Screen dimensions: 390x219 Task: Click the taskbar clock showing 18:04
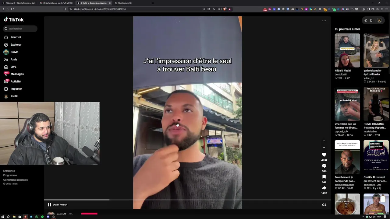point(379,217)
